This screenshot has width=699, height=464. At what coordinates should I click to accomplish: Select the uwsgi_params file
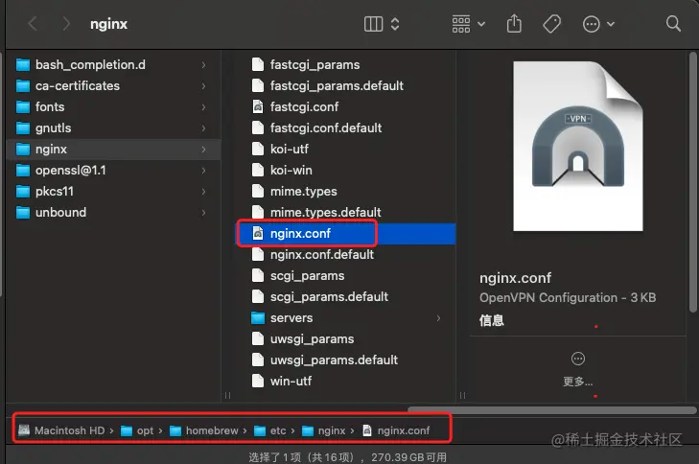[345, 339]
